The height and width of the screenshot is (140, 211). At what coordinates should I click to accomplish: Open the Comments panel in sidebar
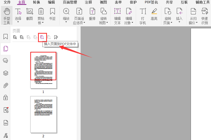5,61
